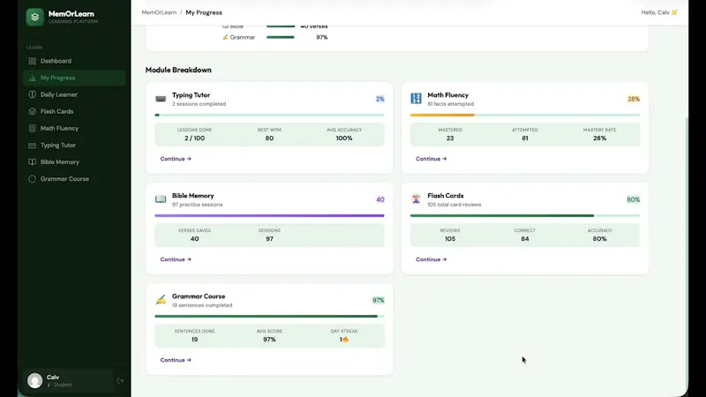706x397 pixels.
Task: Click the Sessions value 97
Action: click(x=269, y=239)
